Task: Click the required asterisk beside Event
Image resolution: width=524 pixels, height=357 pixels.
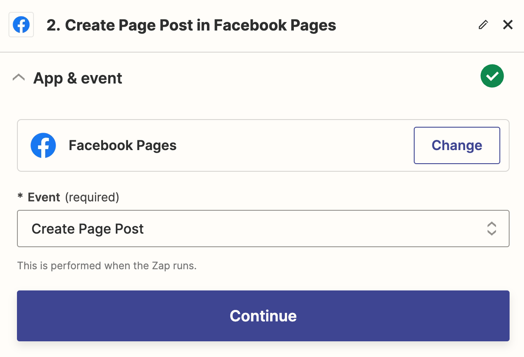Action: coord(20,198)
